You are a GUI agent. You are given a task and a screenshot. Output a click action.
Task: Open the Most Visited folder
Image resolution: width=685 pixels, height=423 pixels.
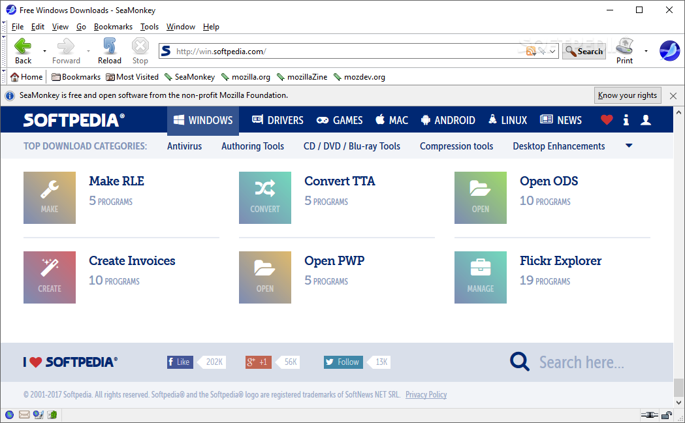tap(133, 77)
